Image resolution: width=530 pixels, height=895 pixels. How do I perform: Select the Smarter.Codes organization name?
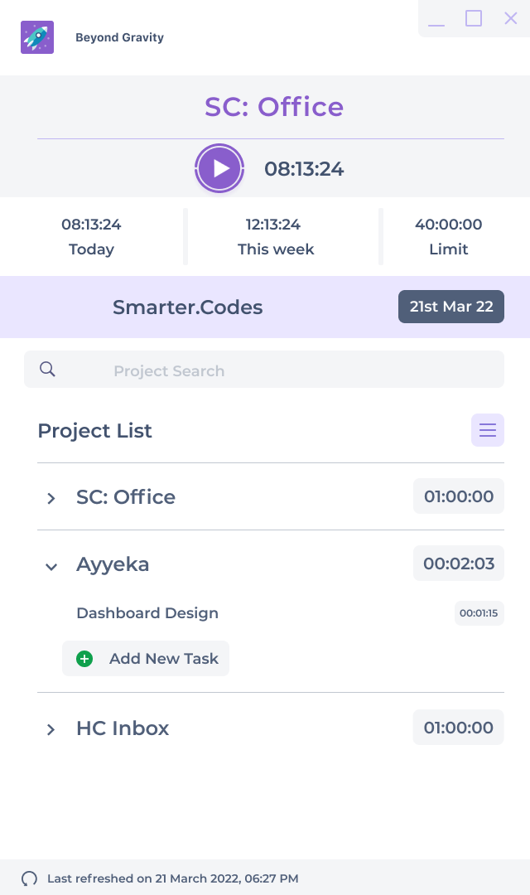tap(188, 307)
